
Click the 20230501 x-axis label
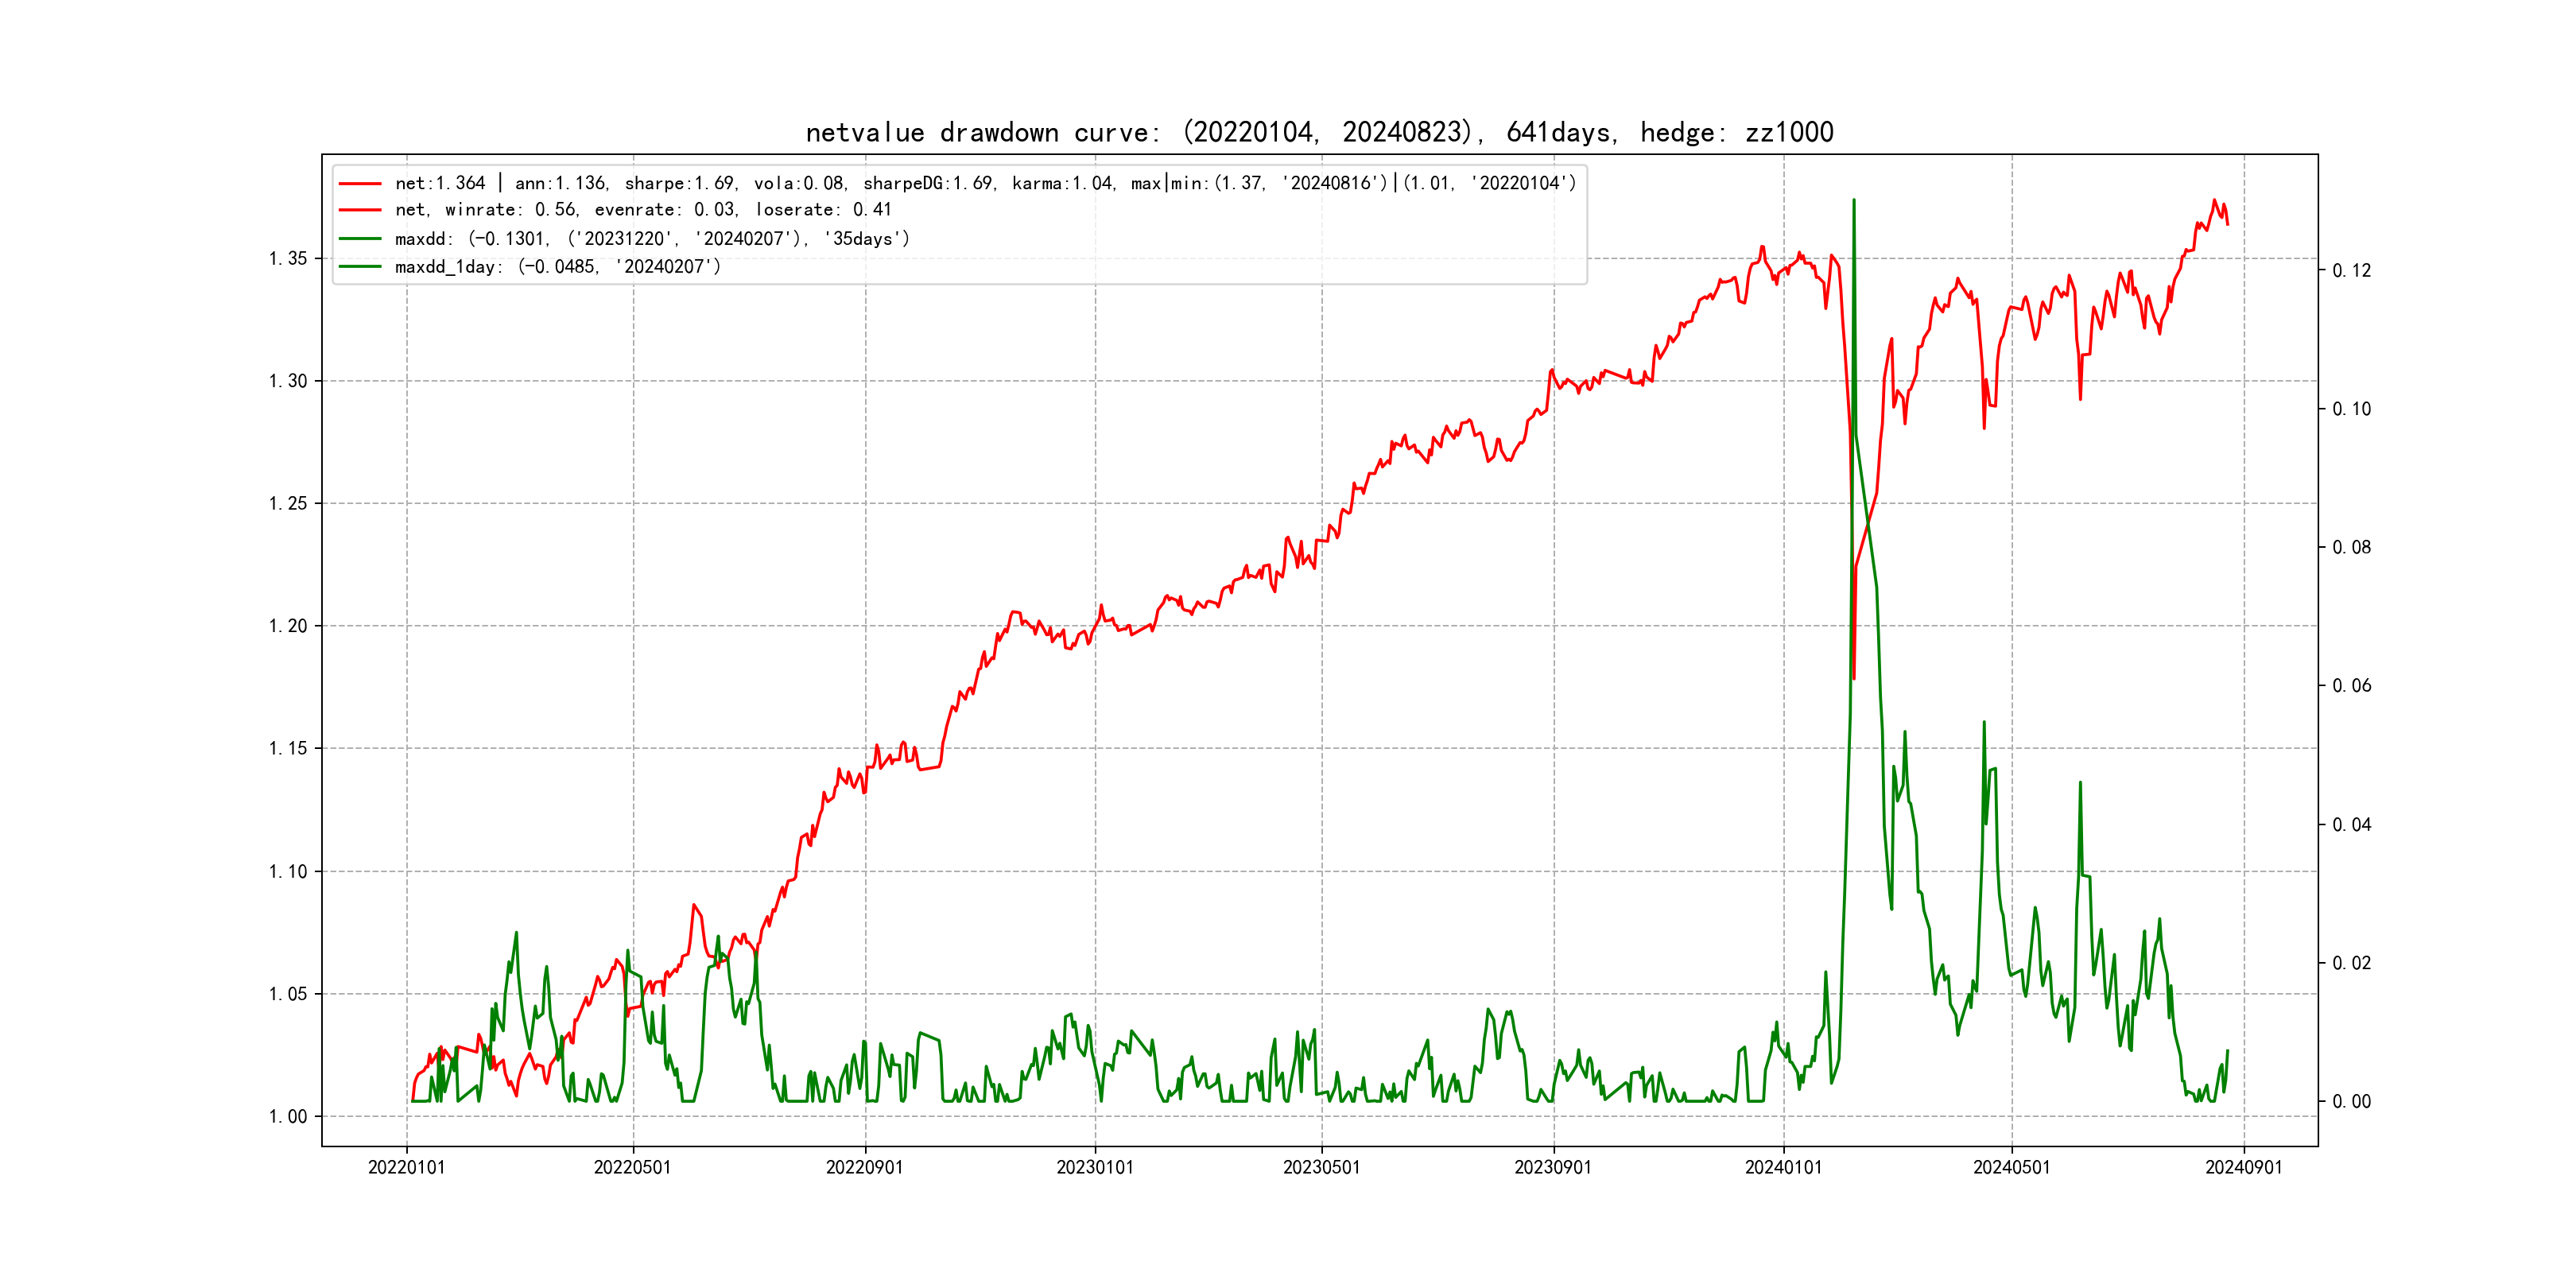(x=1321, y=1168)
